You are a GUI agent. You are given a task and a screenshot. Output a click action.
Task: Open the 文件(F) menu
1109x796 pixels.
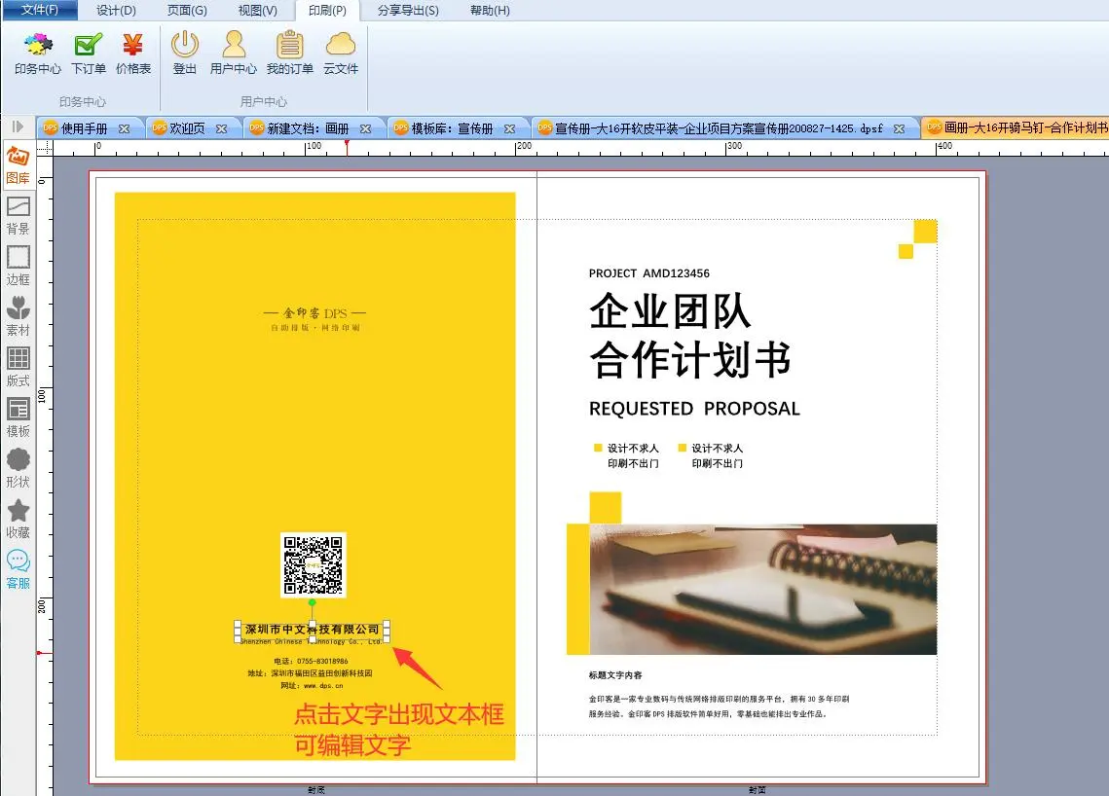coord(39,11)
